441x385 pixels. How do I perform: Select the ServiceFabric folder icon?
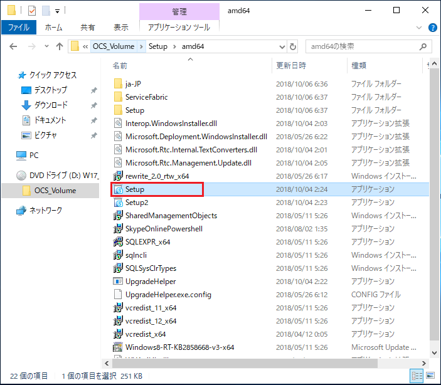click(x=118, y=97)
